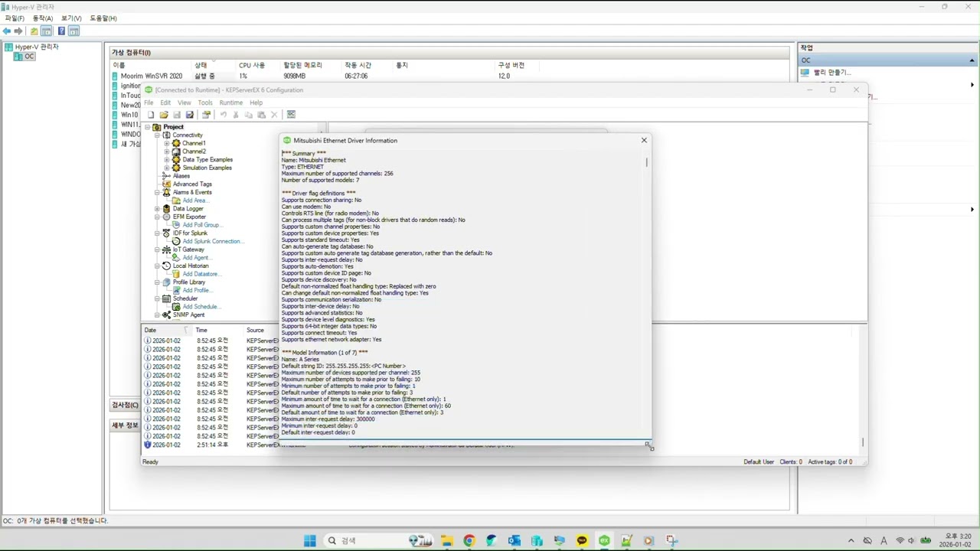Collapse the Project root node

[148, 127]
